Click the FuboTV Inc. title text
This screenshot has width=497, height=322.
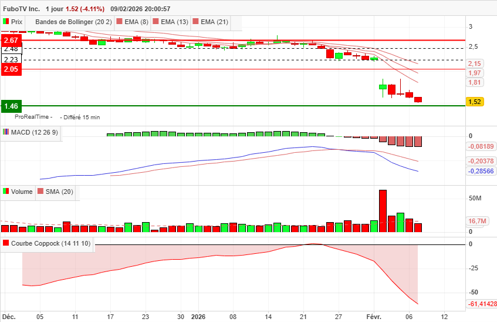point(22,9)
